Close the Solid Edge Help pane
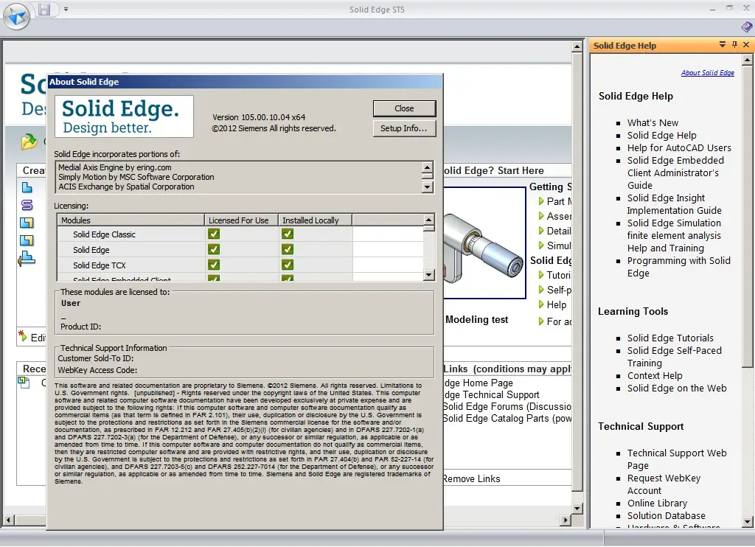 point(746,45)
